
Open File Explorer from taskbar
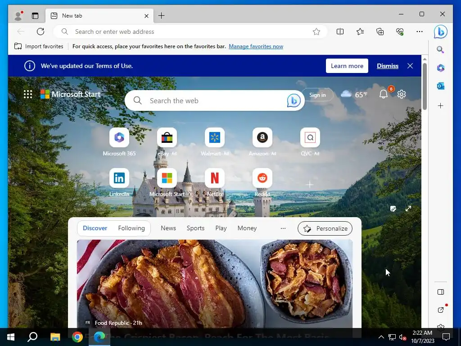(x=55, y=337)
